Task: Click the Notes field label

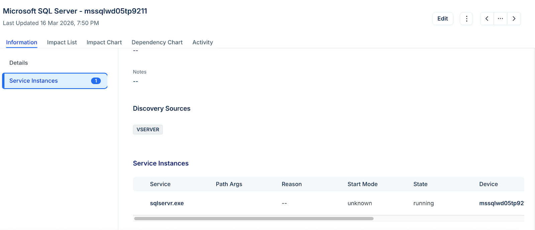Action: (x=140, y=72)
